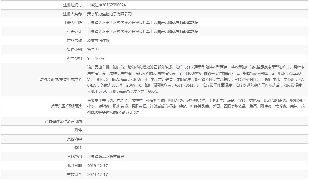The image size is (309, 180).
Task: Select the 生产地址 label
Action: (x=74, y=32)
